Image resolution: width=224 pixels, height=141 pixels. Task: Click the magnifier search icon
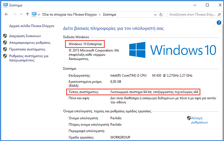click(219, 14)
